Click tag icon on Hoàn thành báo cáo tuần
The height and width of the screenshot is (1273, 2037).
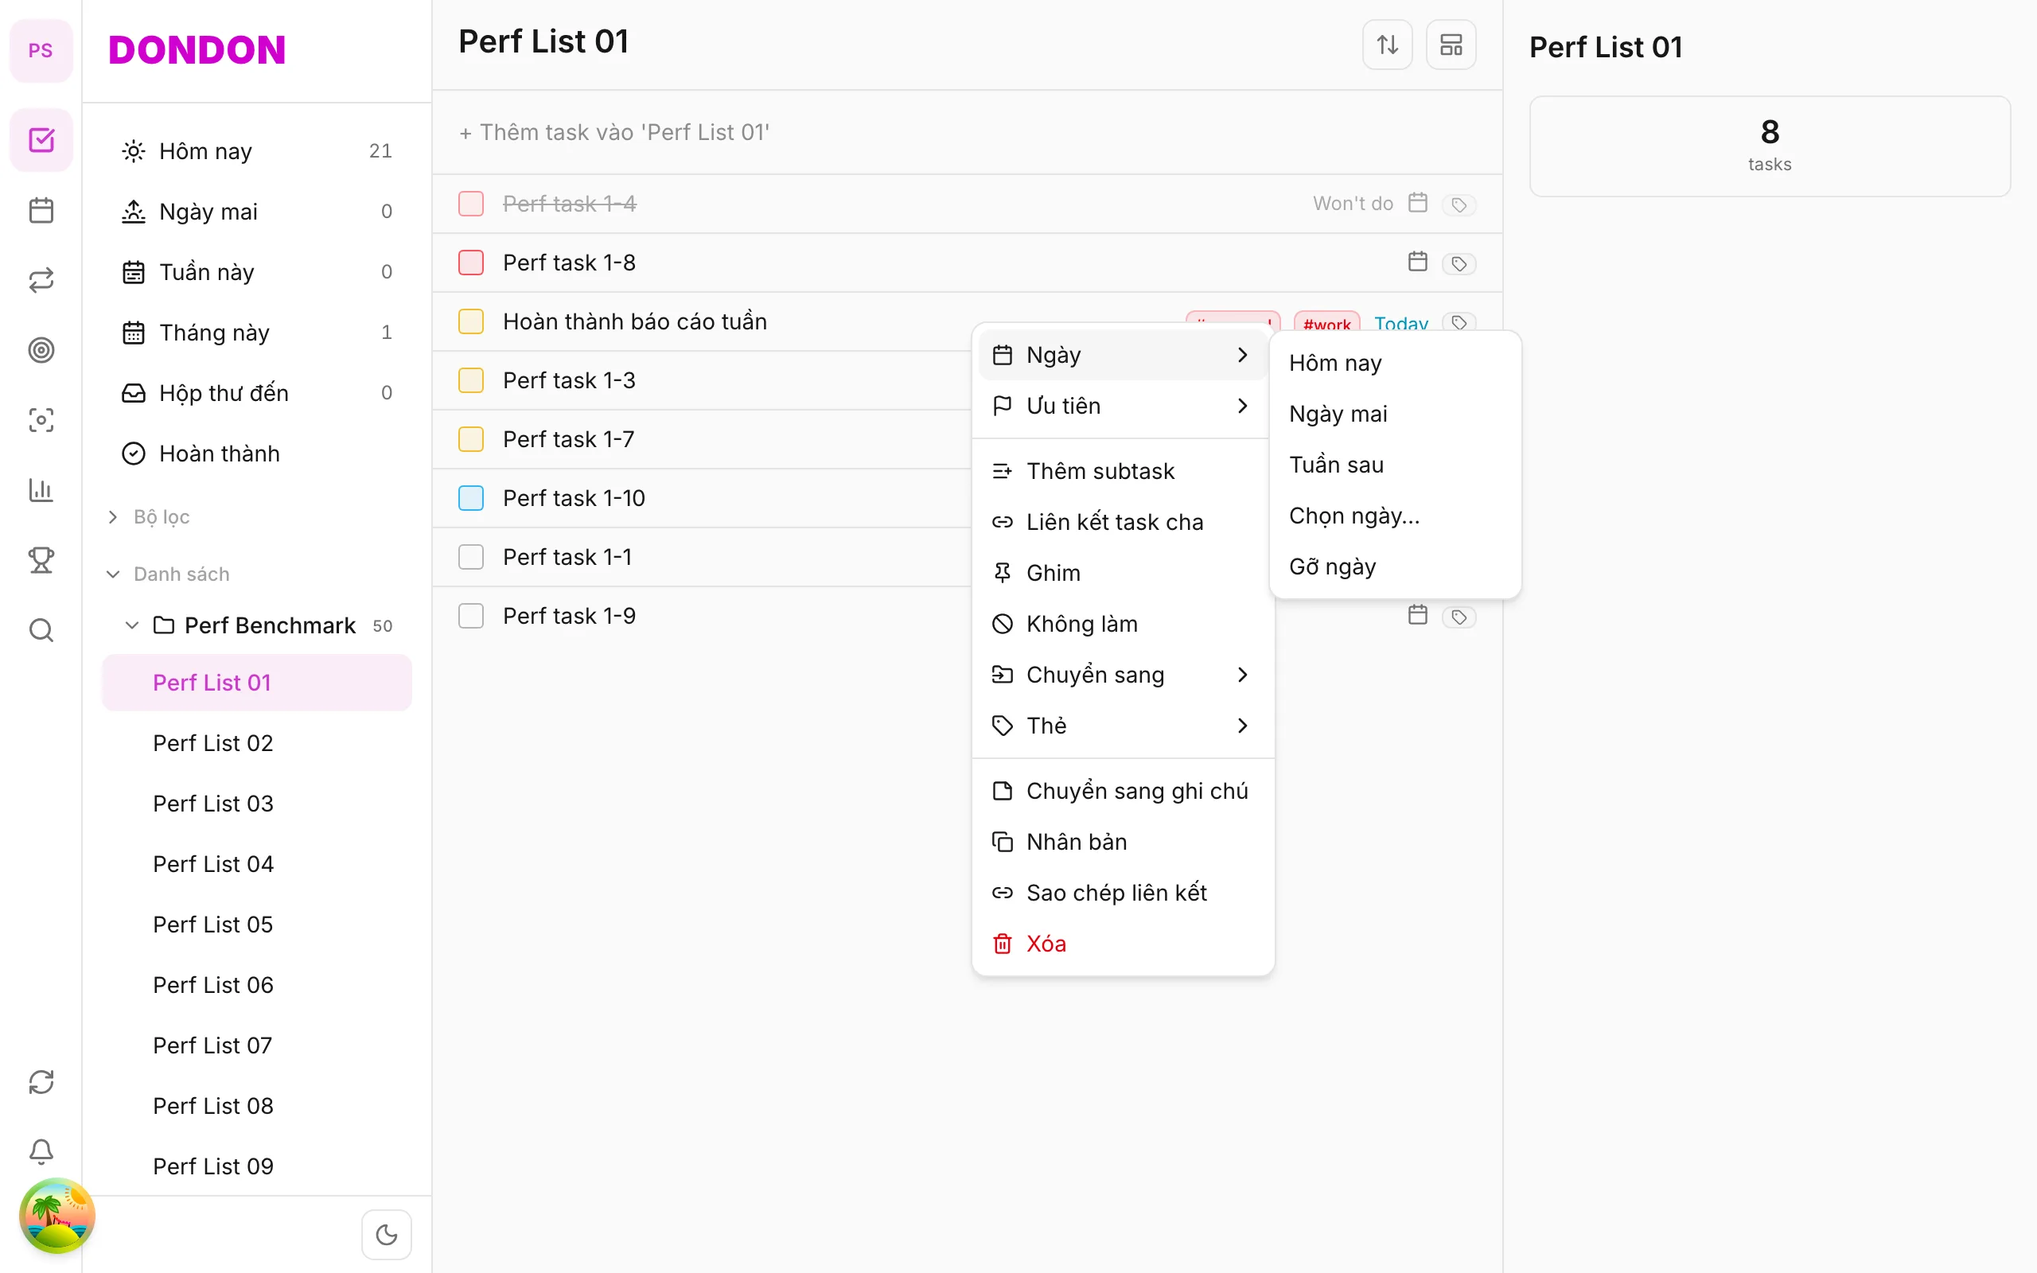(1459, 321)
